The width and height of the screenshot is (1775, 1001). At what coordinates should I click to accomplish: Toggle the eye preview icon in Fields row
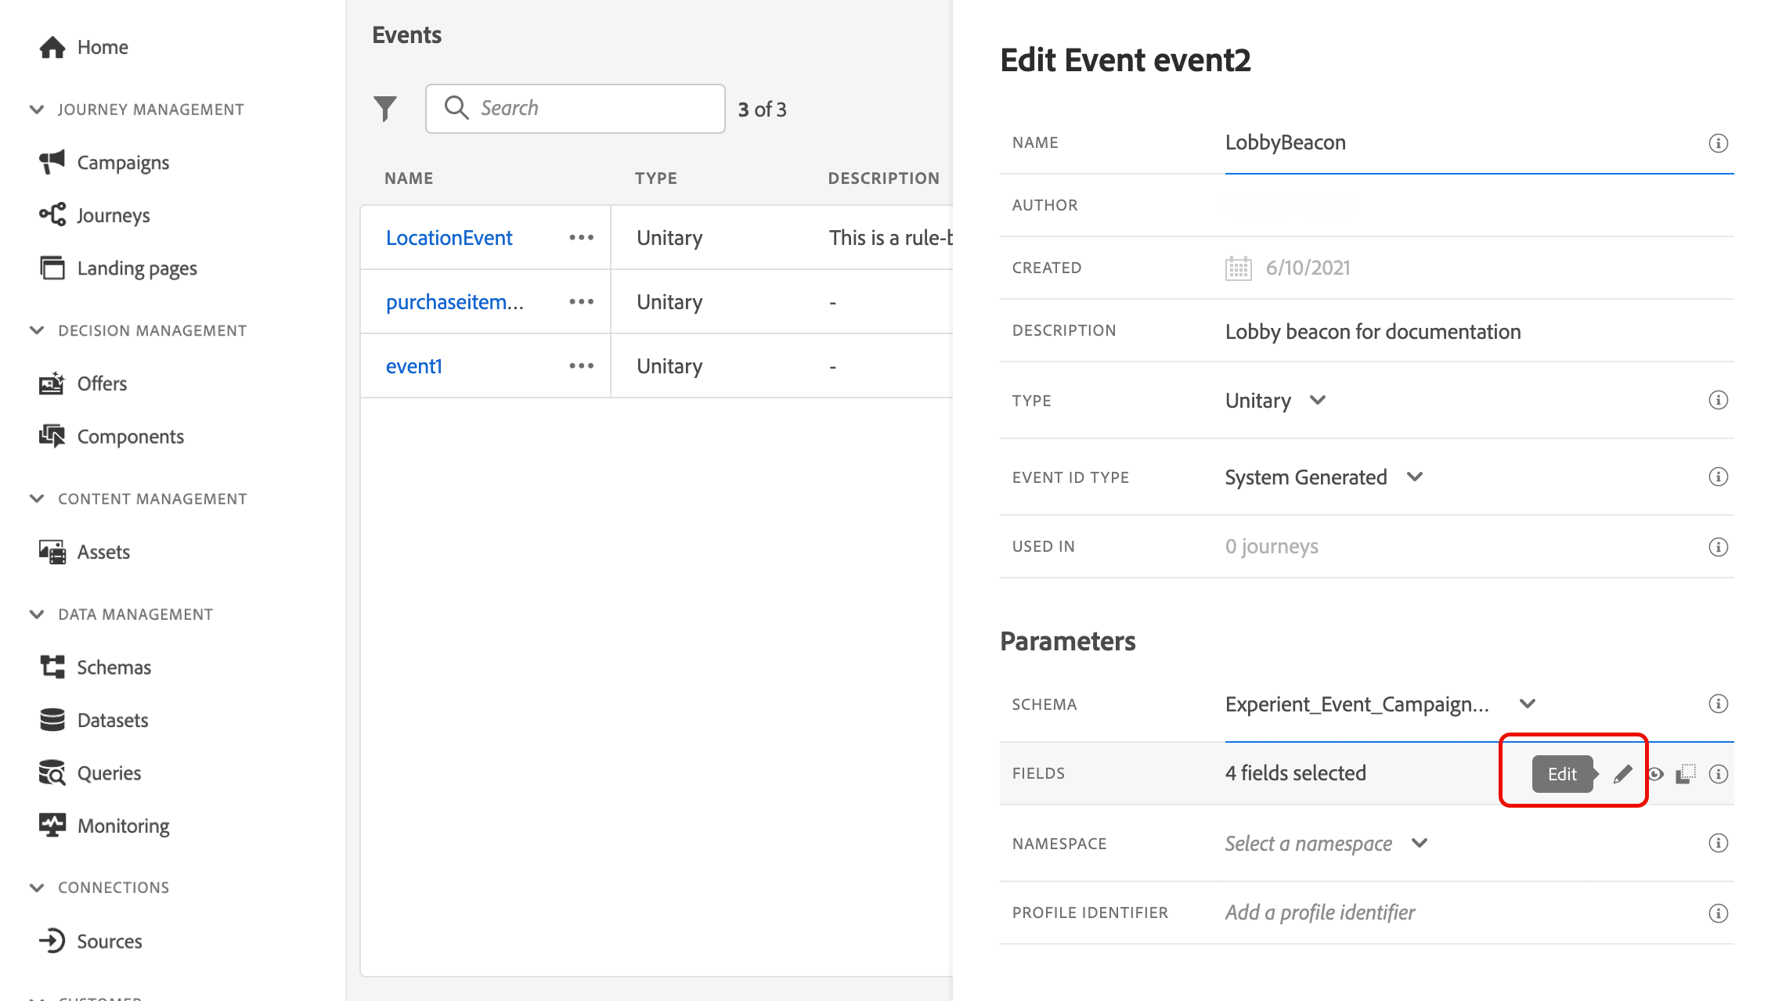1655,774
